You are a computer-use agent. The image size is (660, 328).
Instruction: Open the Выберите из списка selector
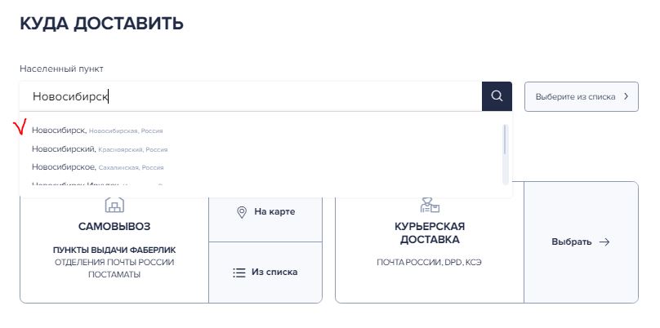point(582,97)
